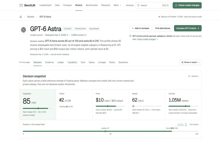Click Compare GPT-6 Astra button
This screenshot has width=221, height=142.
click(x=188, y=28)
